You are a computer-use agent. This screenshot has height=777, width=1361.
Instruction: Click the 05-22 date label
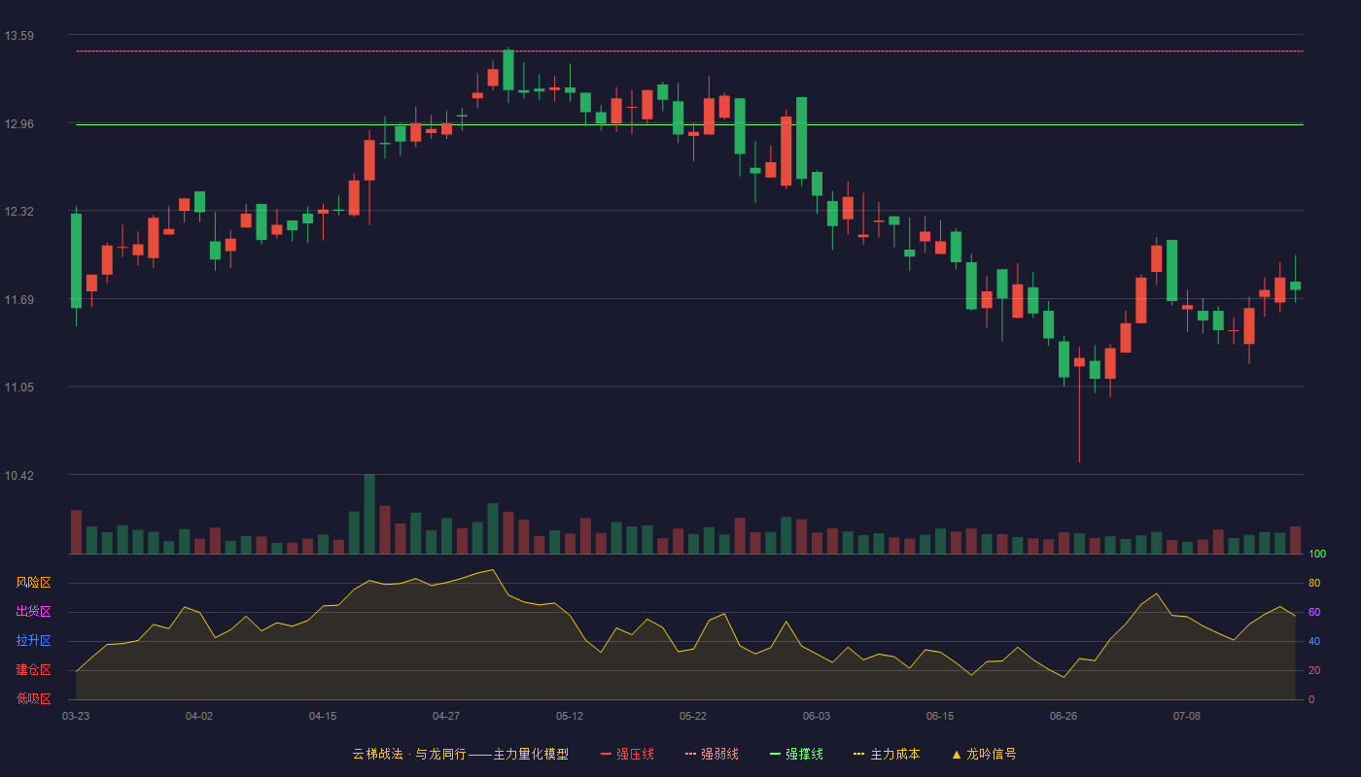pos(693,716)
